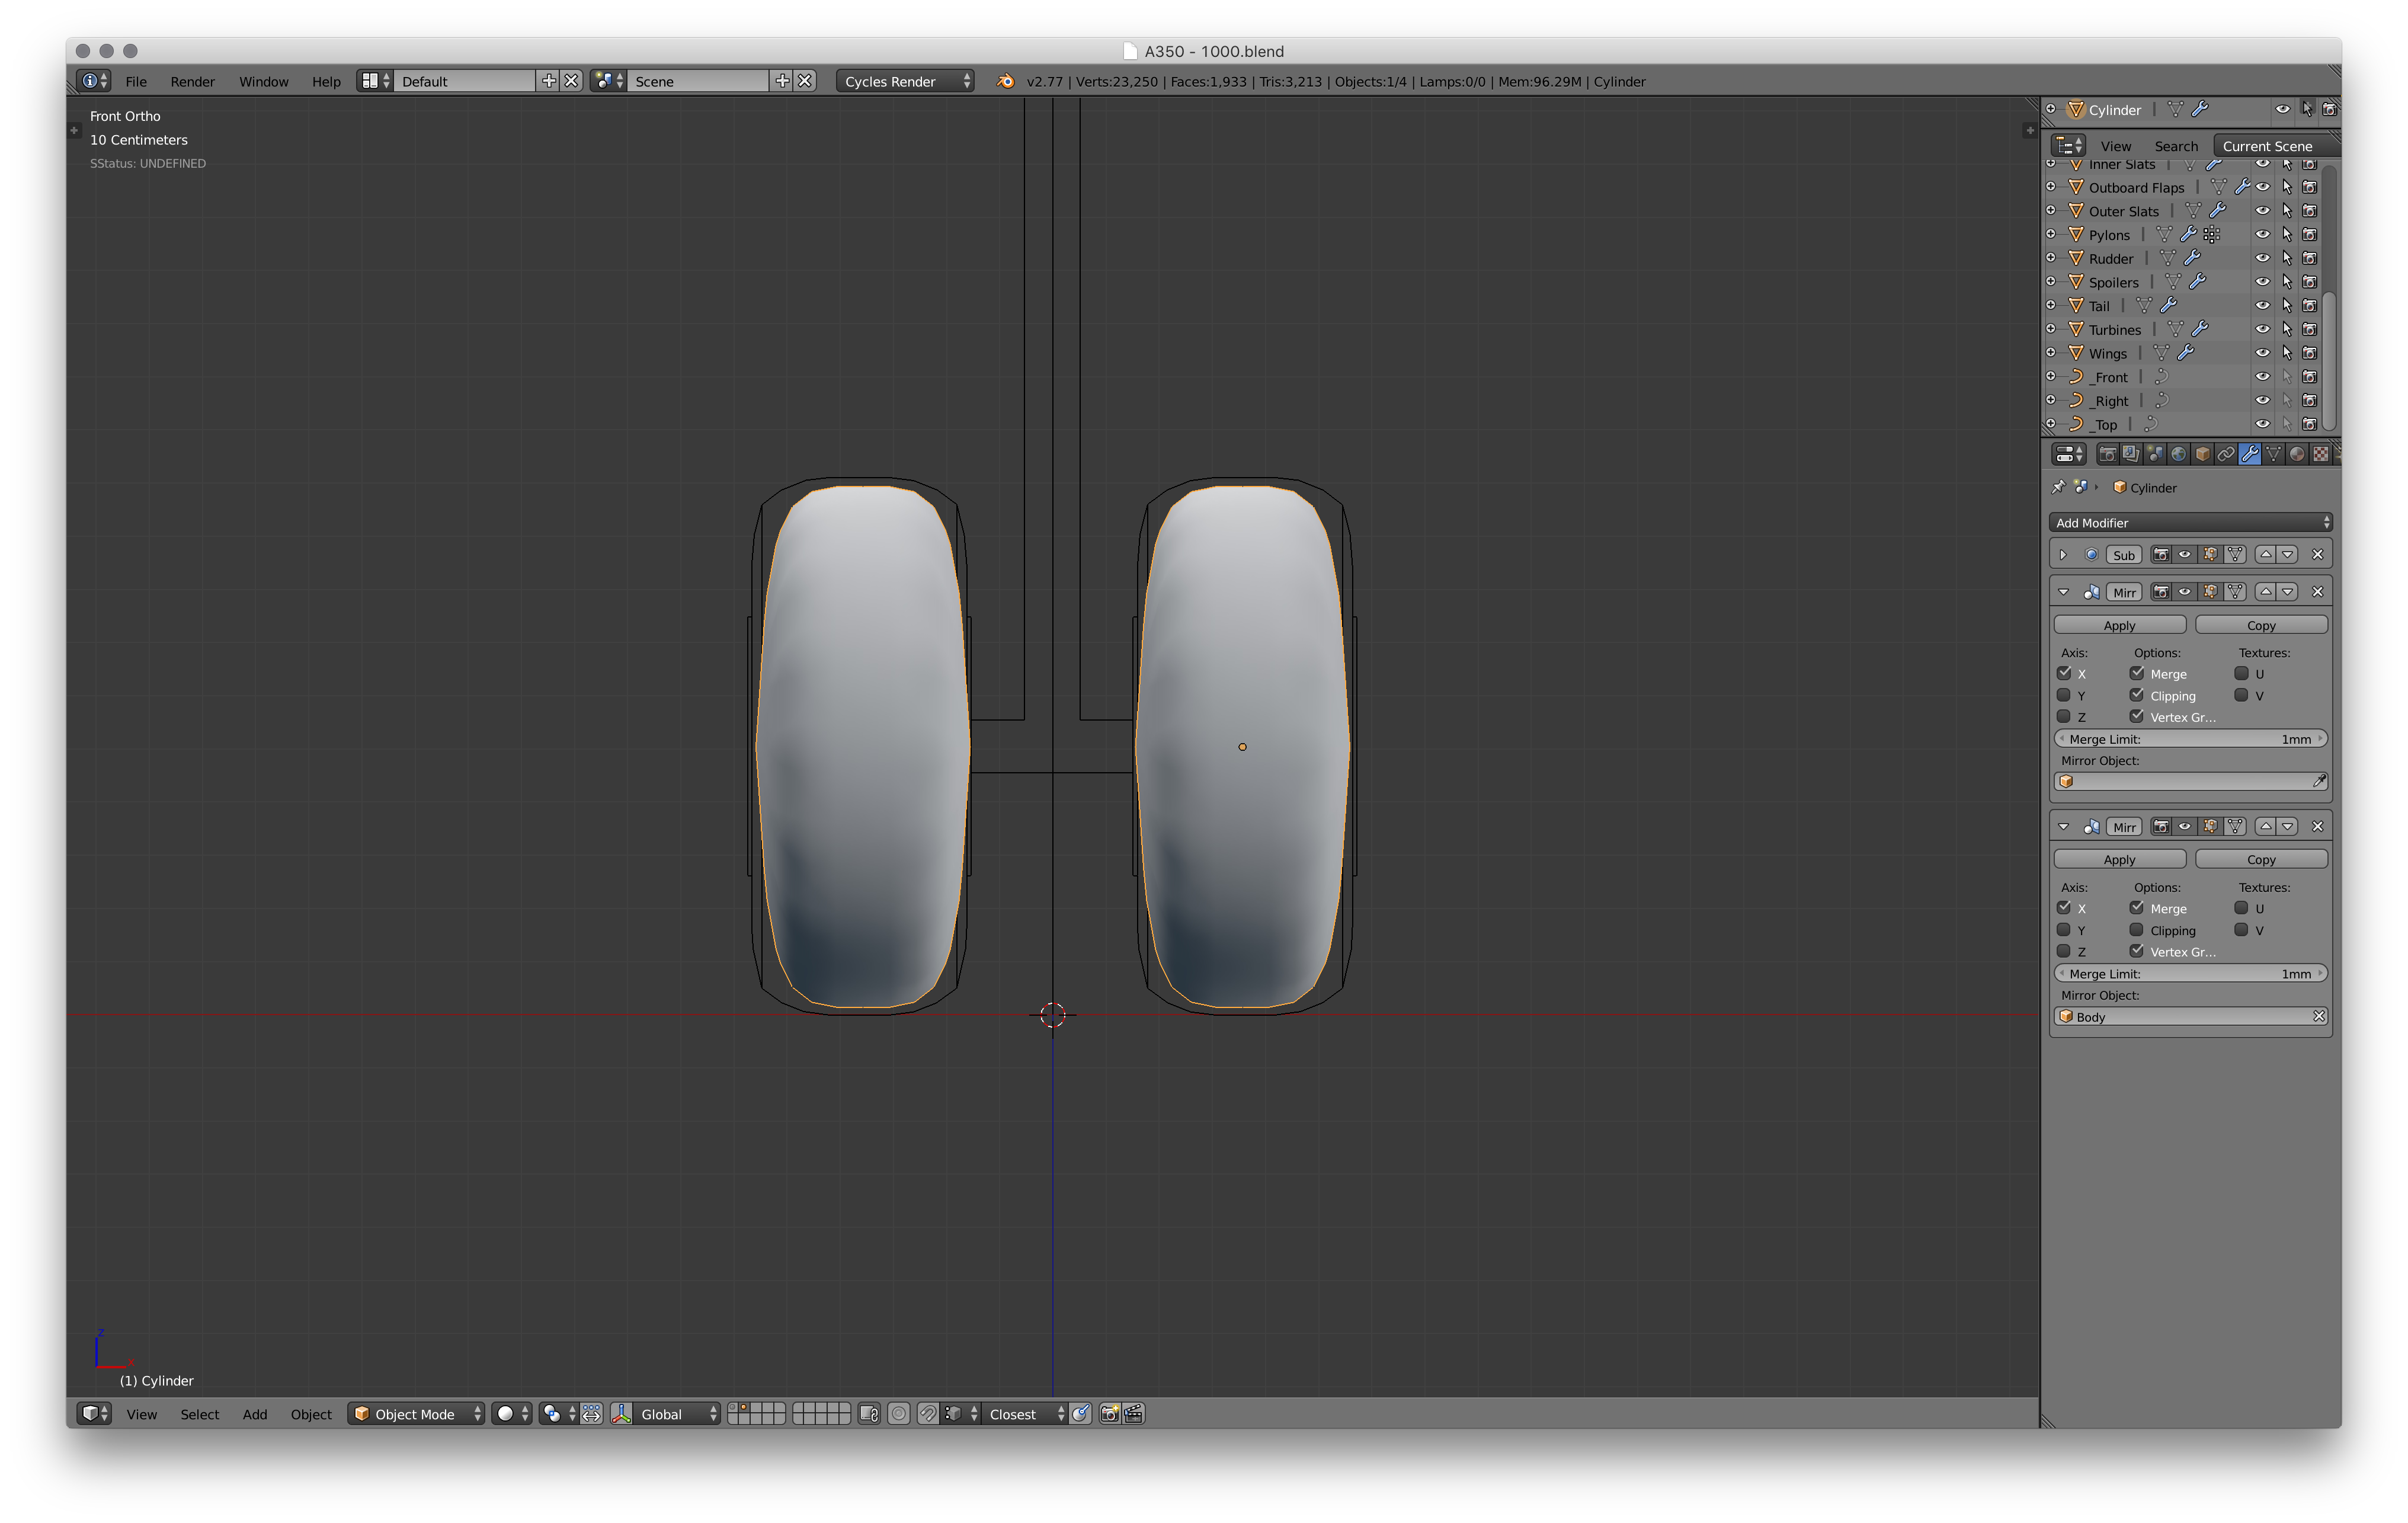Toggle snap magnet icon in viewport header

(928, 1413)
